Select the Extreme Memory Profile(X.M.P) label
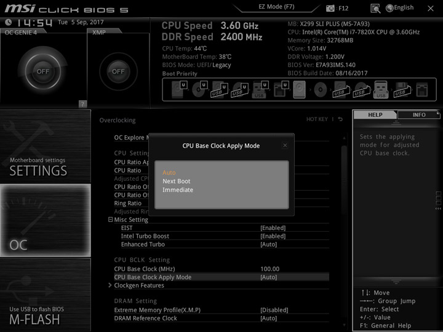The height and width of the screenshot is (332, 443). [x=158, y=310]
